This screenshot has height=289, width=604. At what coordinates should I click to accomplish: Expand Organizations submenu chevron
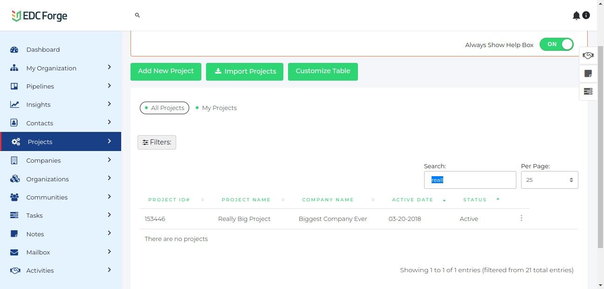[109, 178]
